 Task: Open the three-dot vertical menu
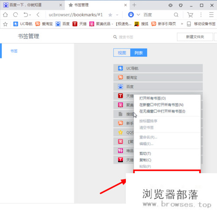pyautogui.click(x=201, y=15)
